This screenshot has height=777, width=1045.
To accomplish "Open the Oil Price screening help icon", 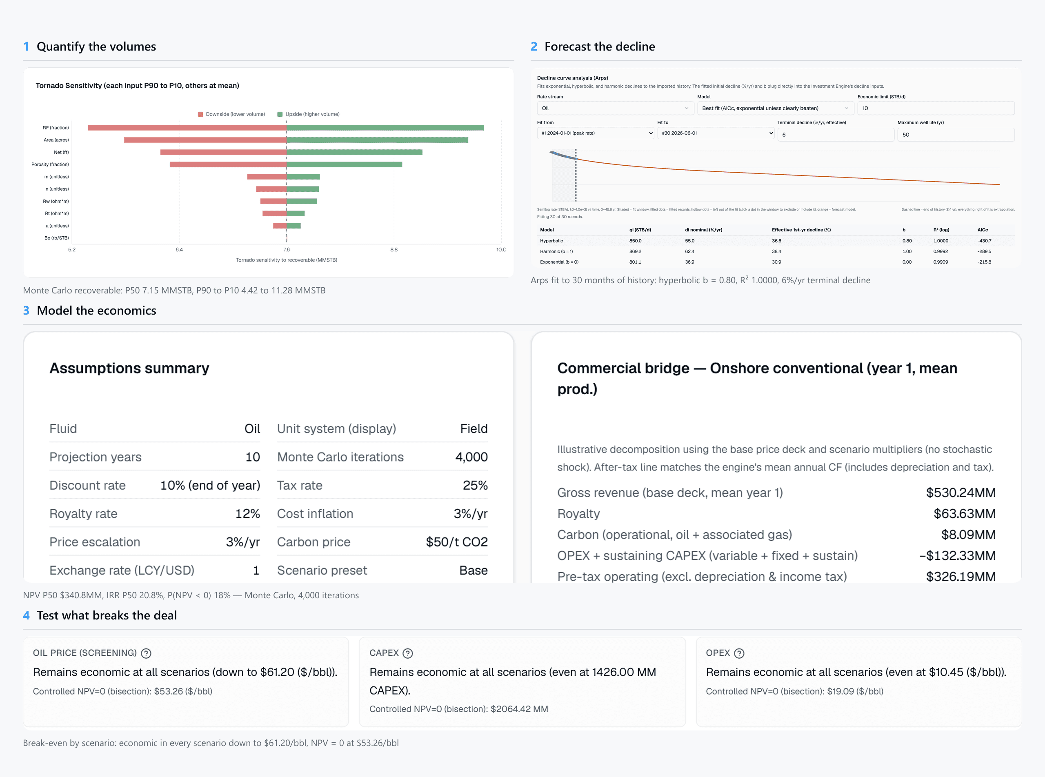I will [x=146, y=653].
